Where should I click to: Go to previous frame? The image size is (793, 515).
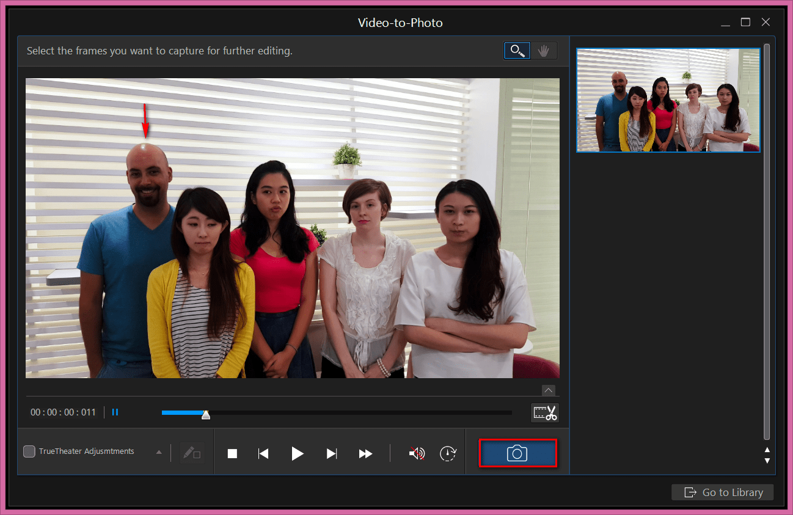click(263, 453)
